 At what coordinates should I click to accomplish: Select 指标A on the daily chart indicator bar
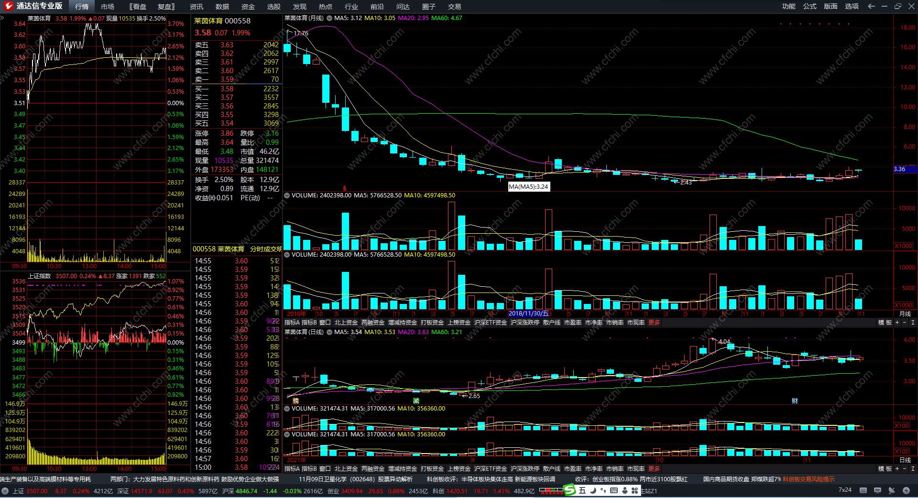292,469
